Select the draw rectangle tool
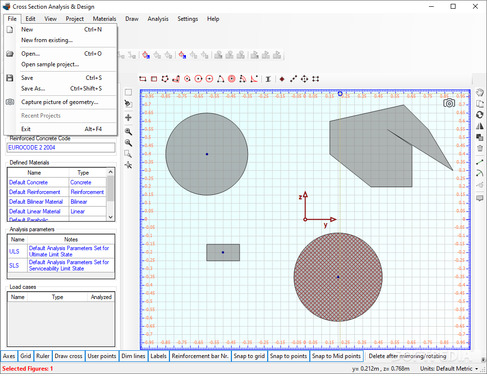Image resolution: width=487 pixels, height=374 pixels. point(143,79)
